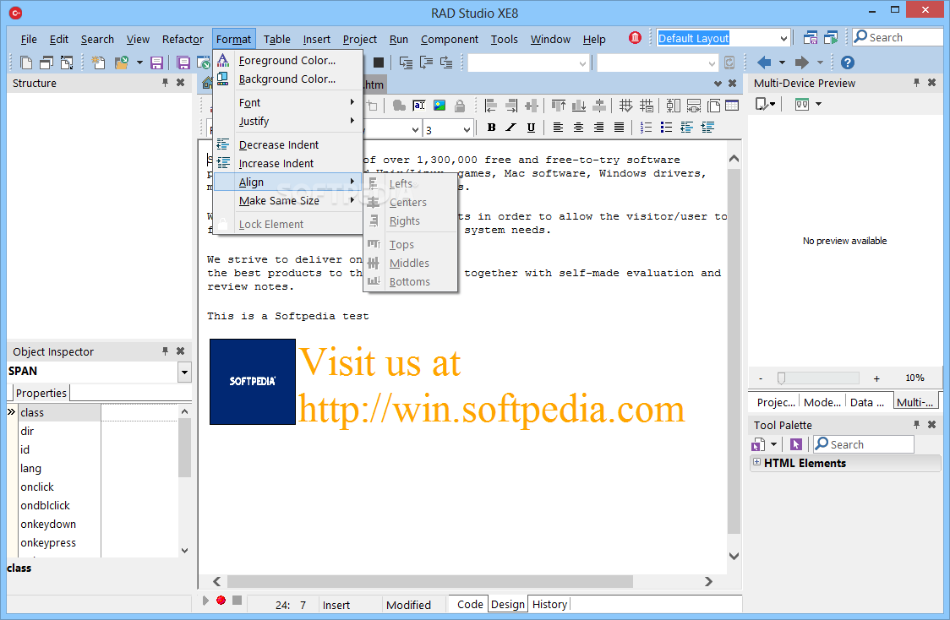Click the blue Back navigation arrow
The height and width of the screenshot is (620, 950).
(x=765, y=63)
